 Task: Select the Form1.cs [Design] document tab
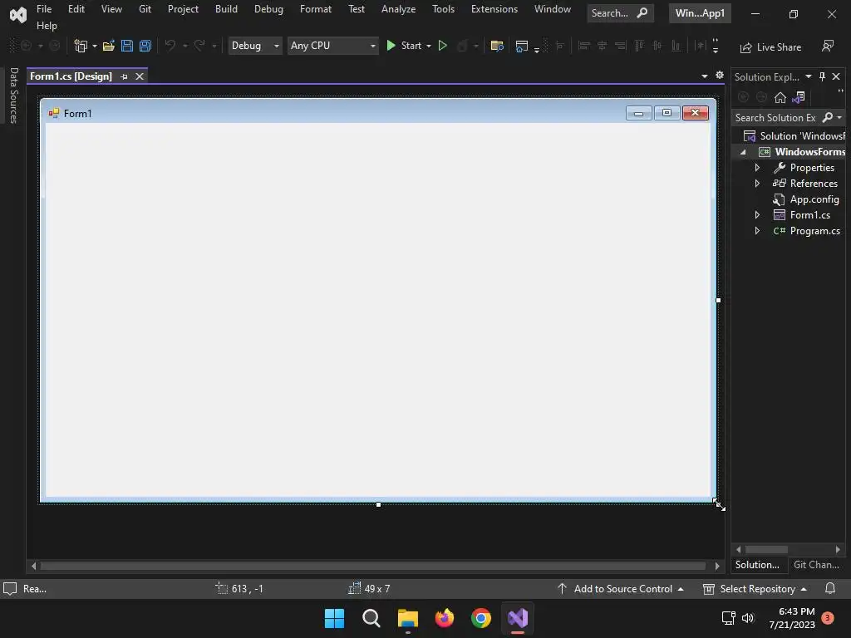pyautogui.click(x=71, y=76)
